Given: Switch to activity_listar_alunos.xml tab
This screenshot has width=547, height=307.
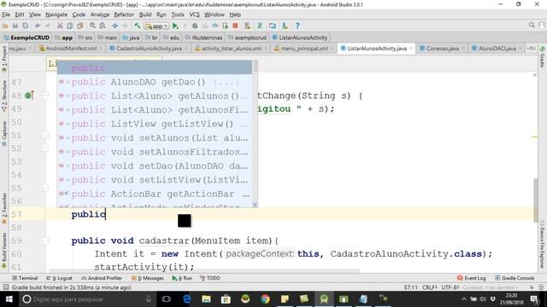Looking at the screenshot, I should click(232, 49).
